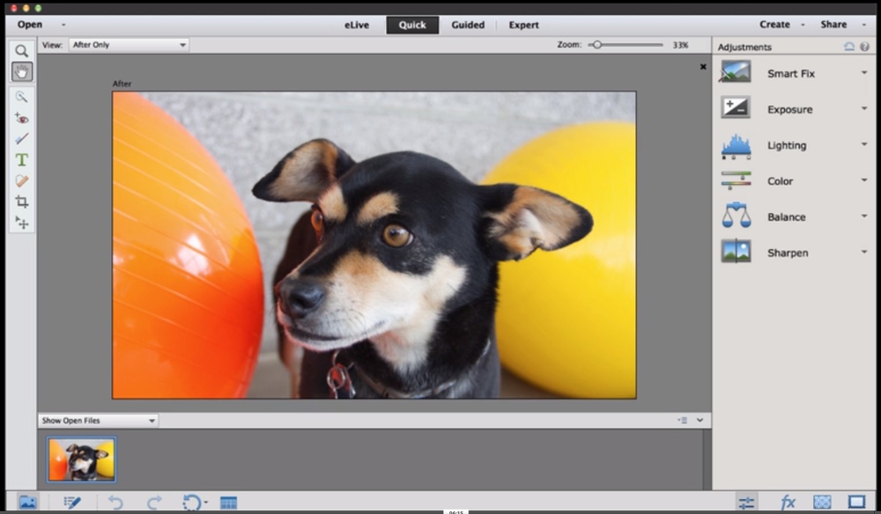Open the Show Open Files dropdown

click(x=98, y=421)
